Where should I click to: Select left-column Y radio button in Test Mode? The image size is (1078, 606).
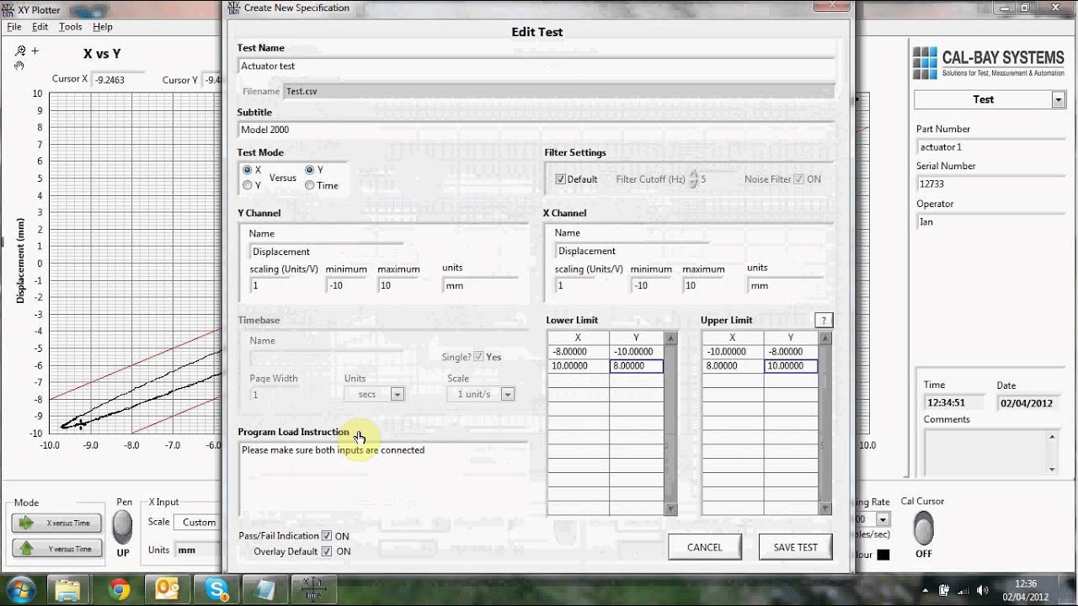tap(248, 185)
